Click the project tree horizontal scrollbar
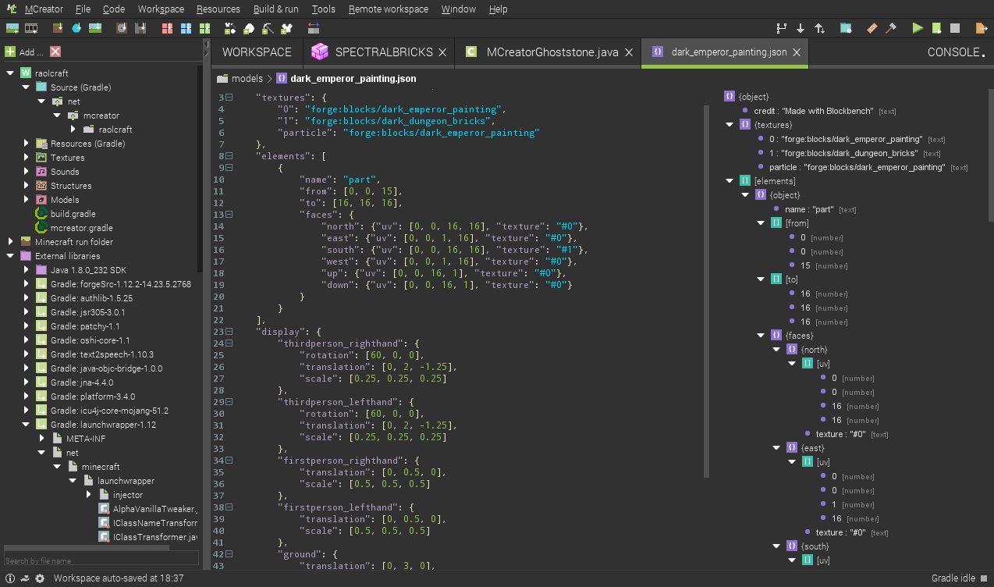This screenshot has height=587, width=994. pyautogui.click(x=87, y=548)
